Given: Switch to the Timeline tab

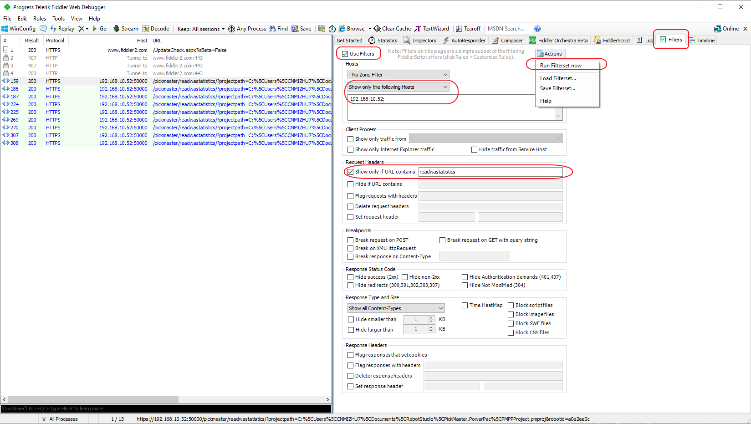Looking at the screenshot, I should (701, 41).
